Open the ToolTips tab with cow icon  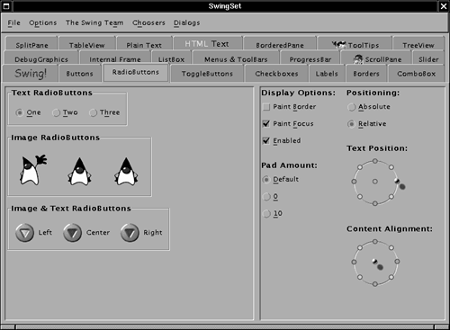point(355,45)
